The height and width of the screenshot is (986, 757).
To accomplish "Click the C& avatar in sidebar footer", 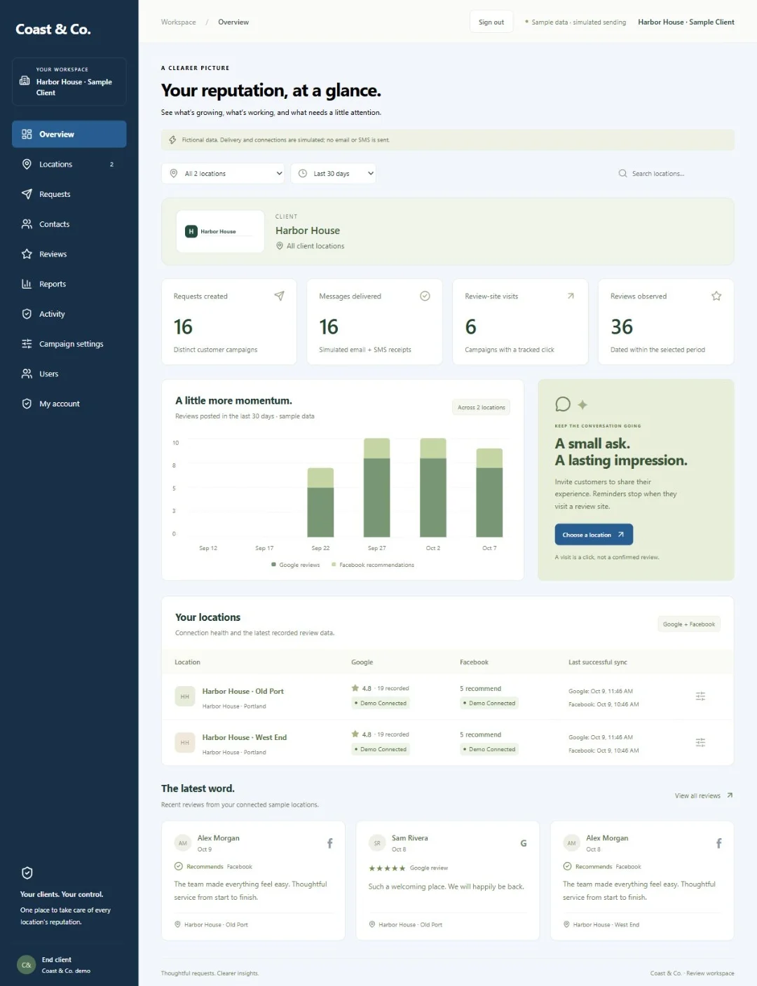I will coord(27,965).
